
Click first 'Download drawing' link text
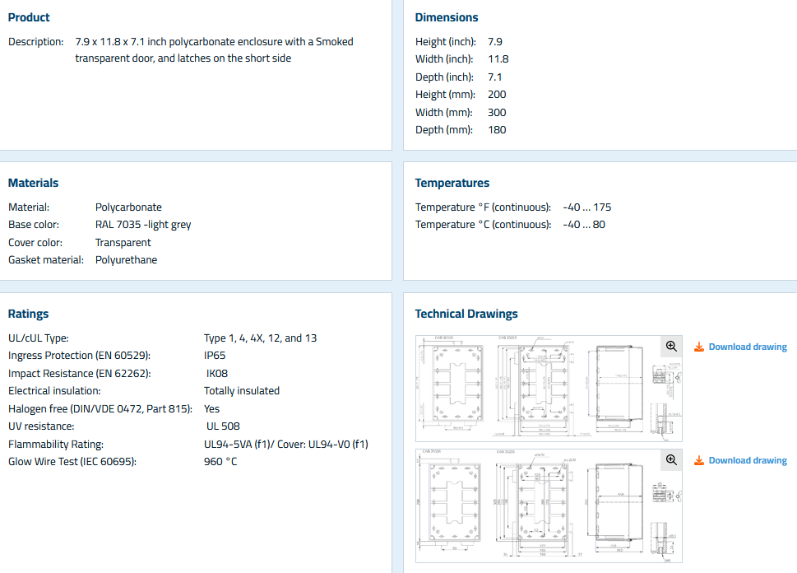(748, 347)
